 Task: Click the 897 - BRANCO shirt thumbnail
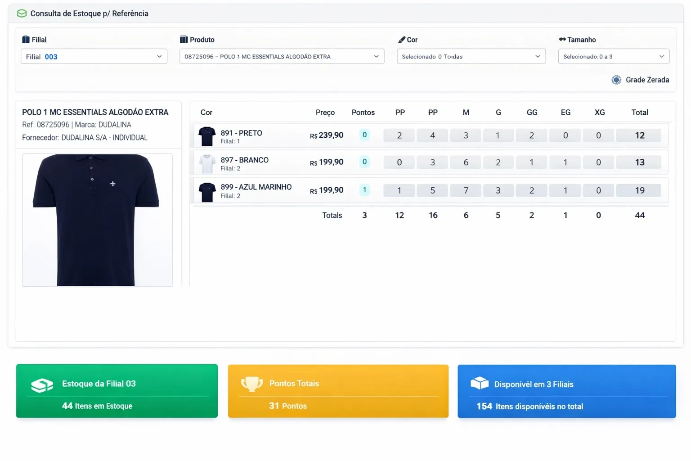tap(207, 163)
